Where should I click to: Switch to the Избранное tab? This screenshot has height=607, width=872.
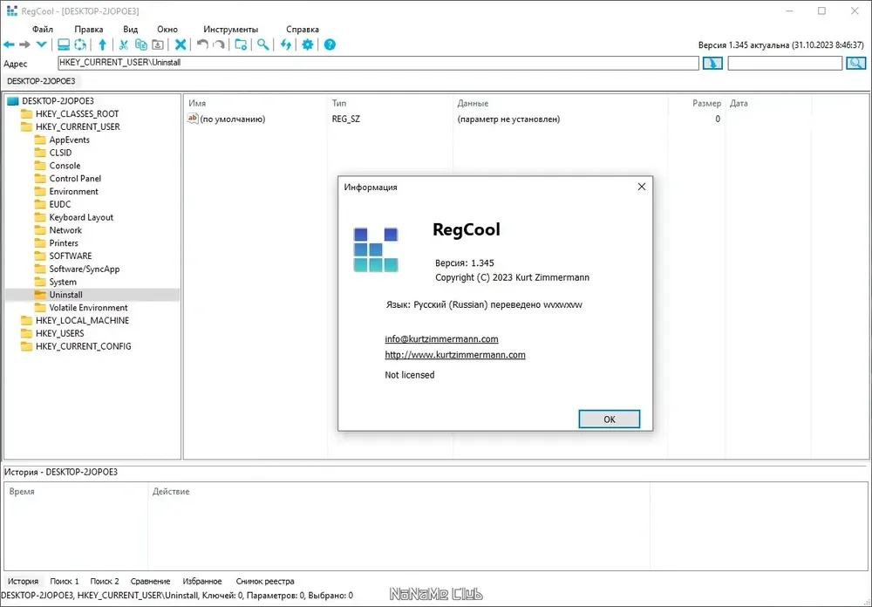pyautogui.click(x=202, y=581)
